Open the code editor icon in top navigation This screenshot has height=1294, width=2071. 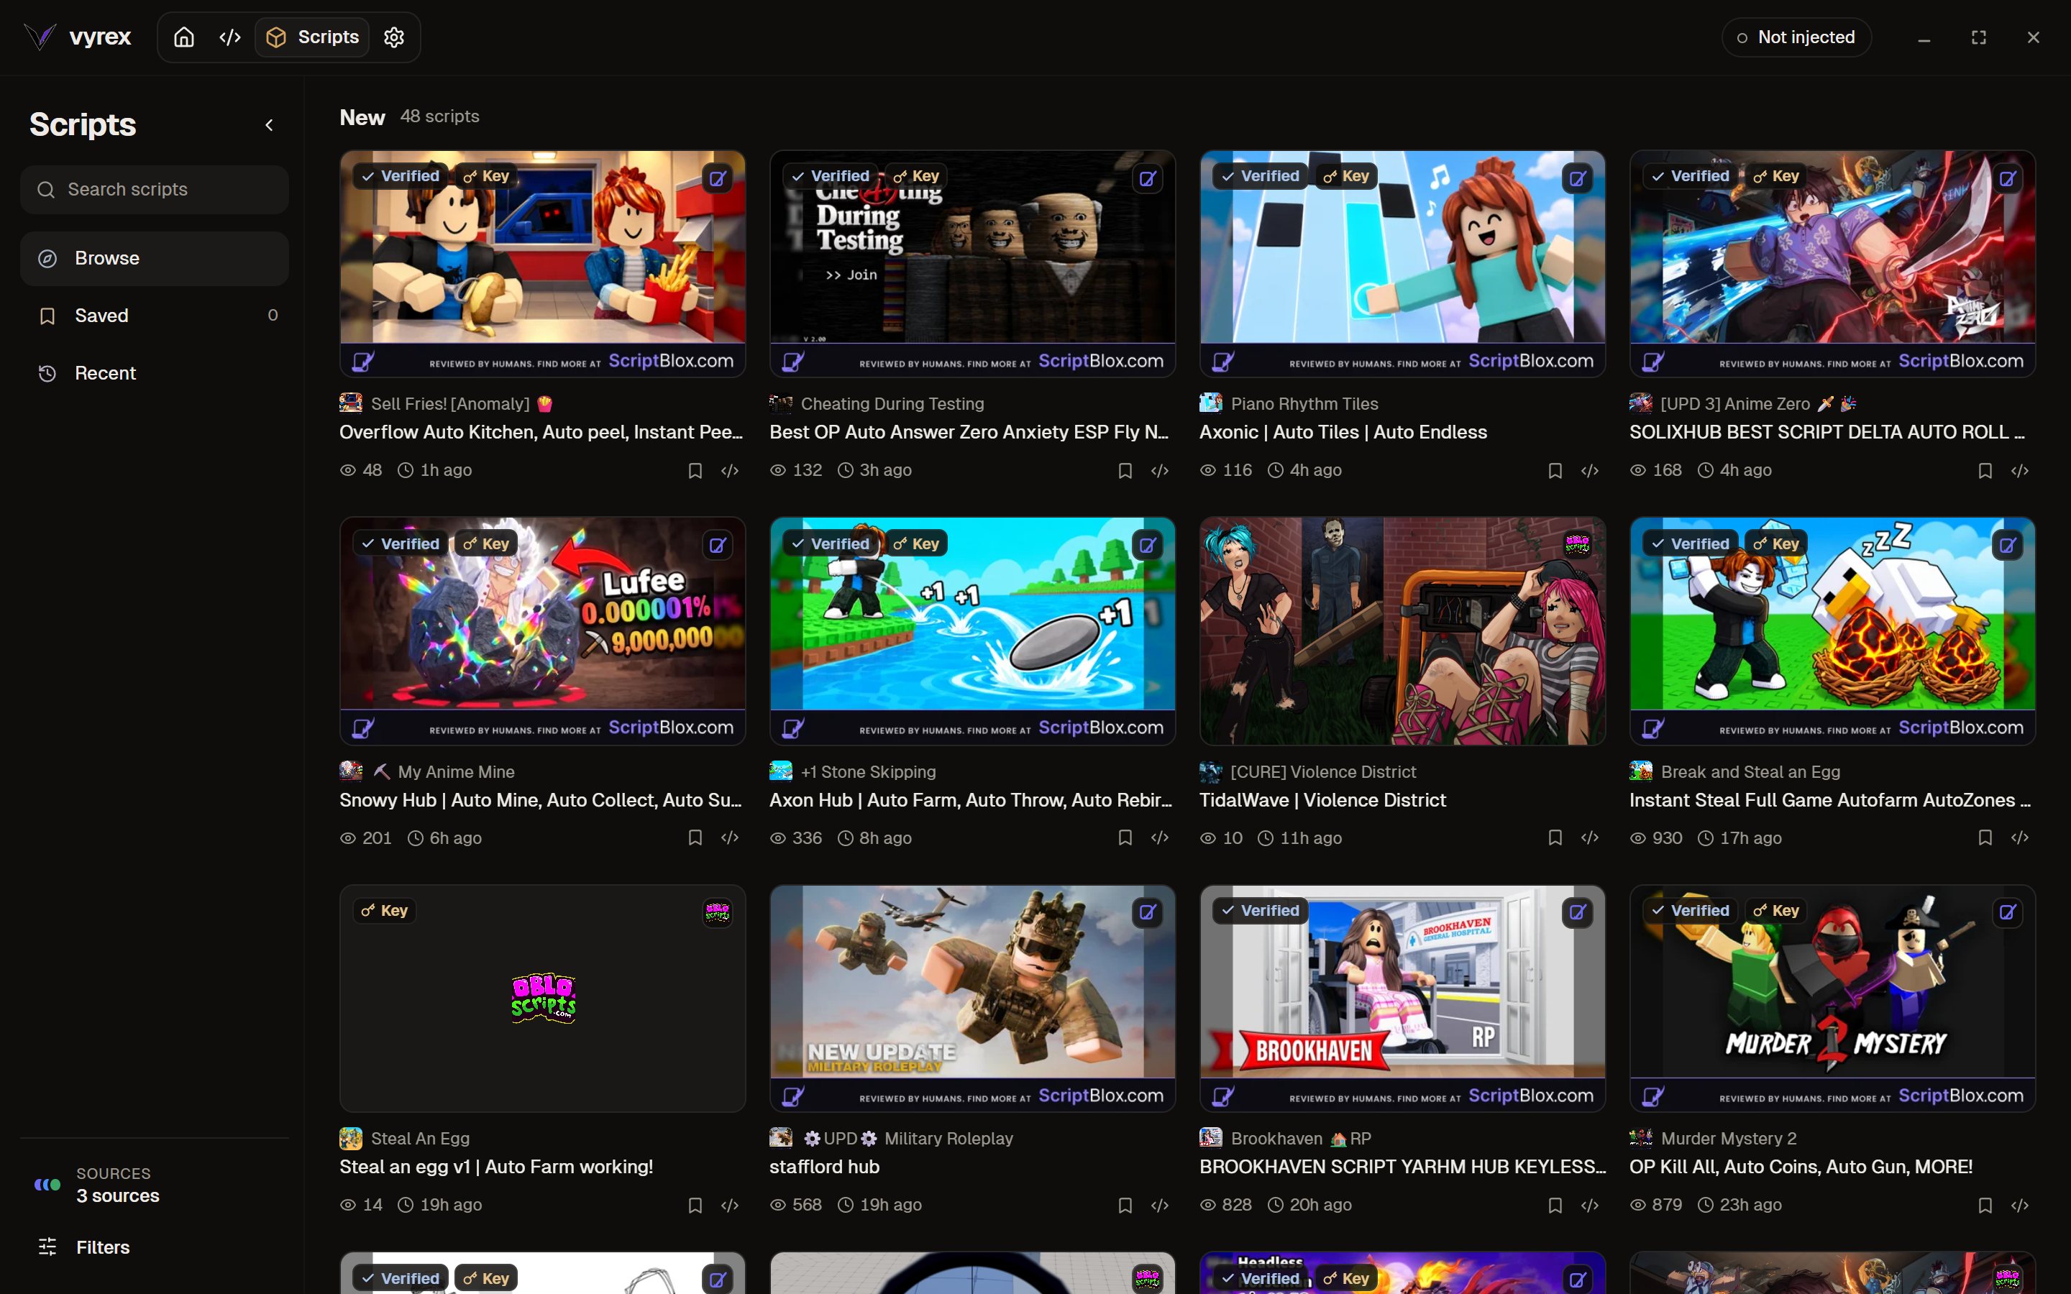[x=229, y=37]
